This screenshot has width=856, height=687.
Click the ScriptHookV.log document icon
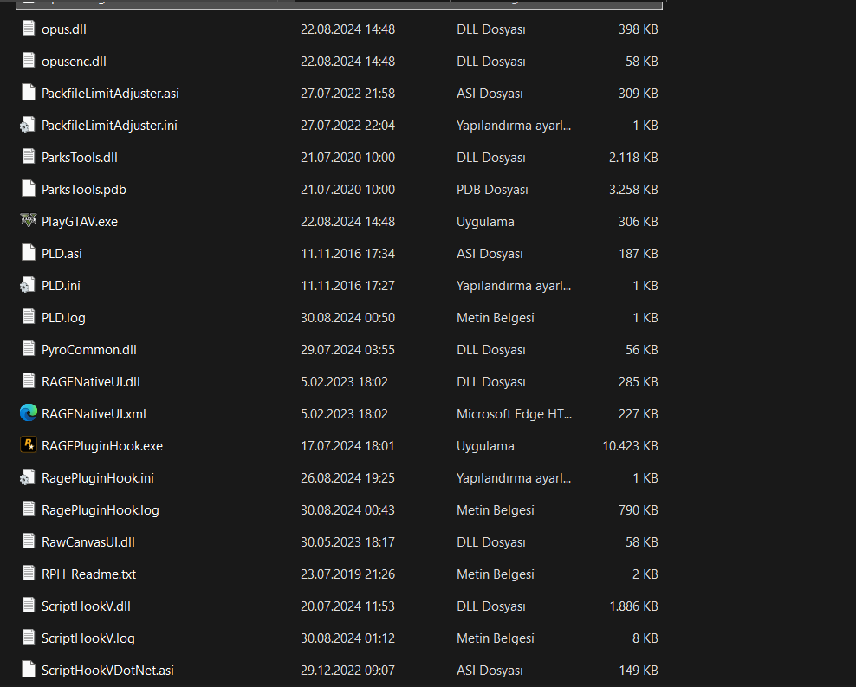pos(28,638)
